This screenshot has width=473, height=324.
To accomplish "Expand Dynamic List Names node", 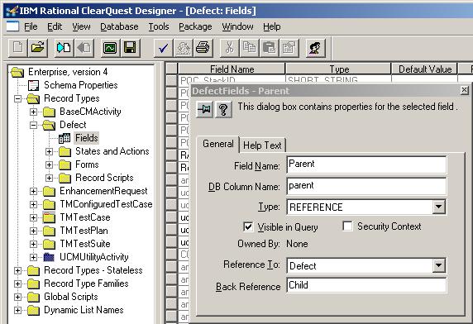I will click(x=18, y=310).
